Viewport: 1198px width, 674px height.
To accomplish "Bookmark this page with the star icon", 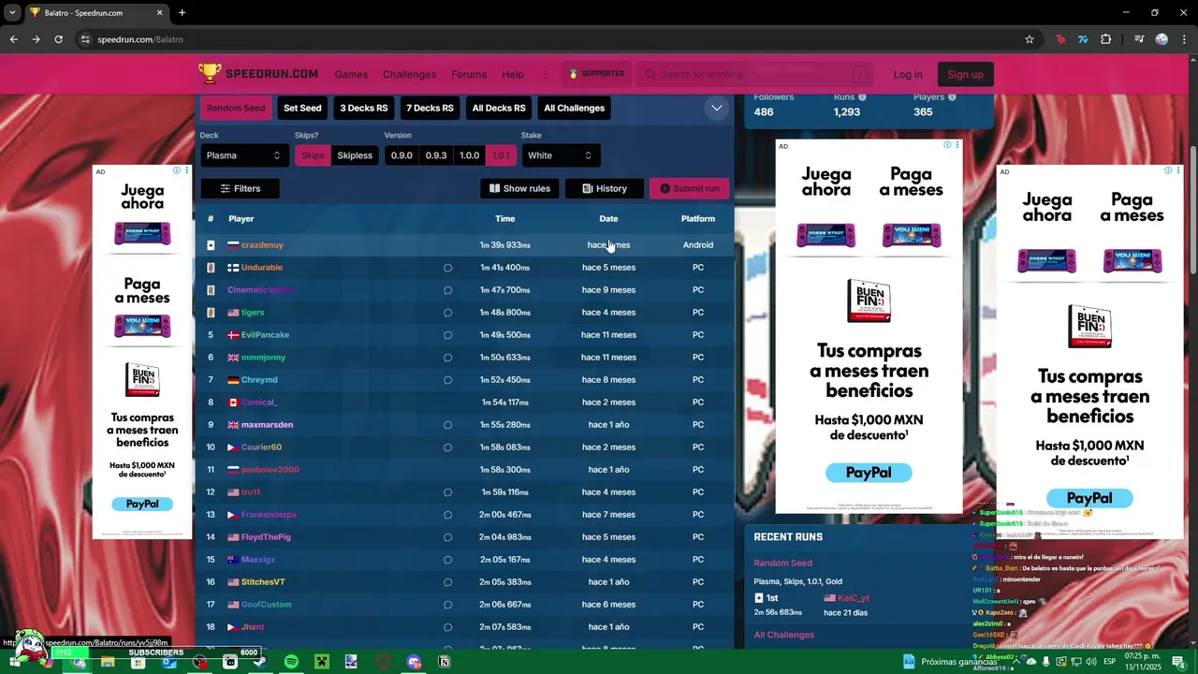I will tap(1030, 39).
